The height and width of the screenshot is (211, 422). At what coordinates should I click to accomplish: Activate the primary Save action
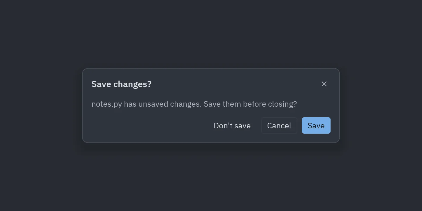[316, 125]
